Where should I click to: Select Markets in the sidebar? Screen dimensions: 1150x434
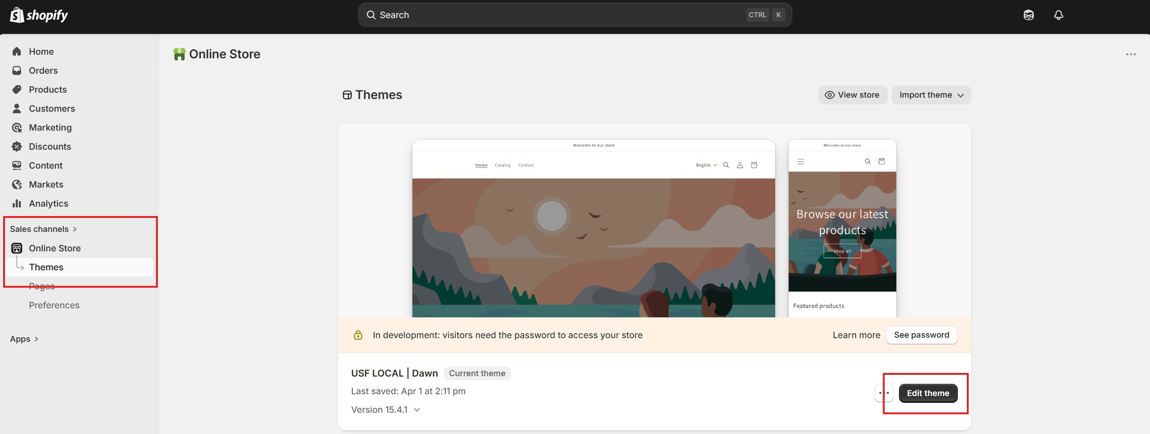click(x=46, y=184)
